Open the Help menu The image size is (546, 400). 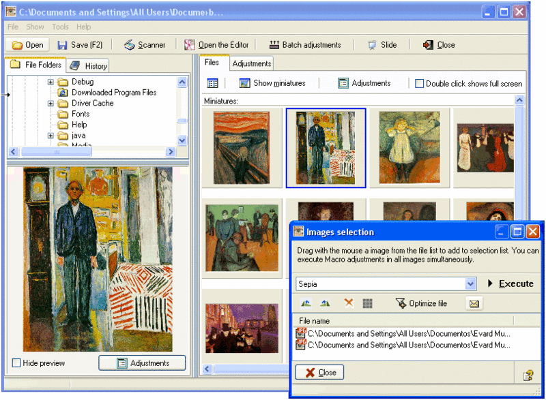tap(83, 27)
